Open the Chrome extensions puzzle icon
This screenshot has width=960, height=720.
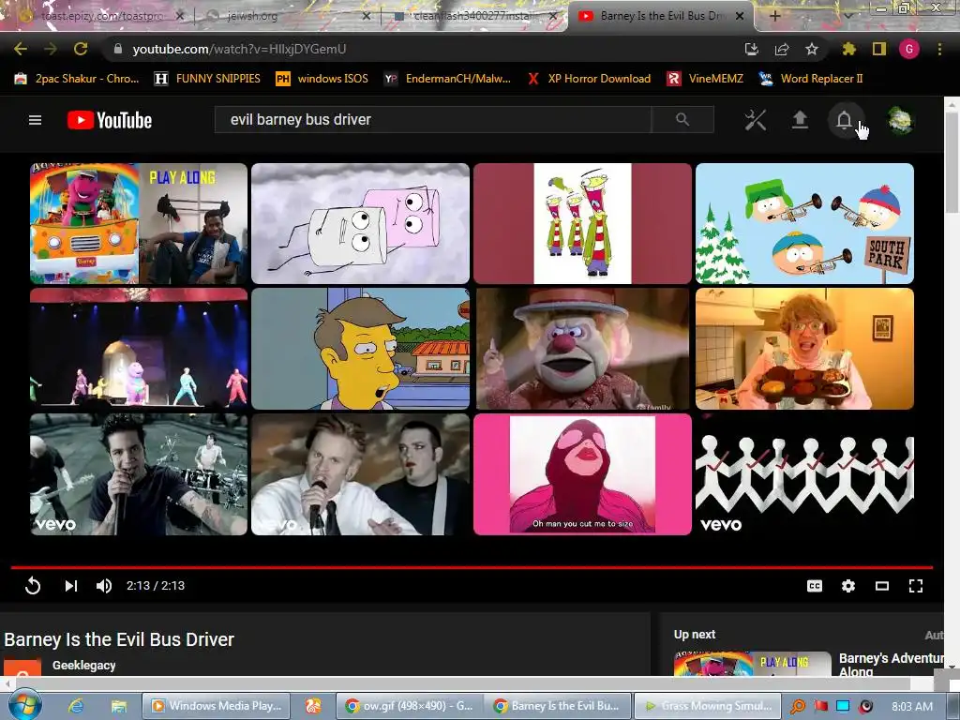[x=848, y=49]
